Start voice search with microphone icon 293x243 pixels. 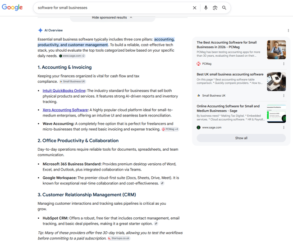[x=206, y=8]
